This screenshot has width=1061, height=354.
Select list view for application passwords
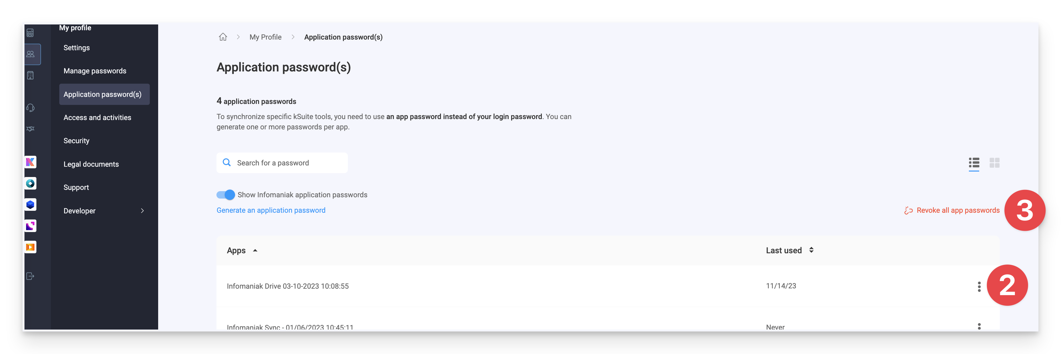point(974,163)
